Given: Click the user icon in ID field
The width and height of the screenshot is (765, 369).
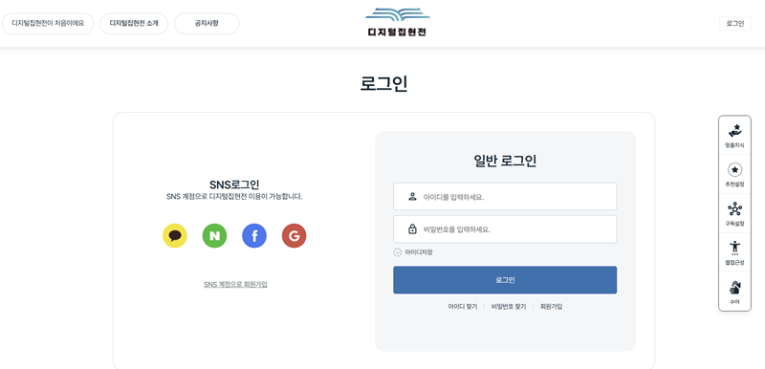Looking at the screenshot, I should 412,196.
